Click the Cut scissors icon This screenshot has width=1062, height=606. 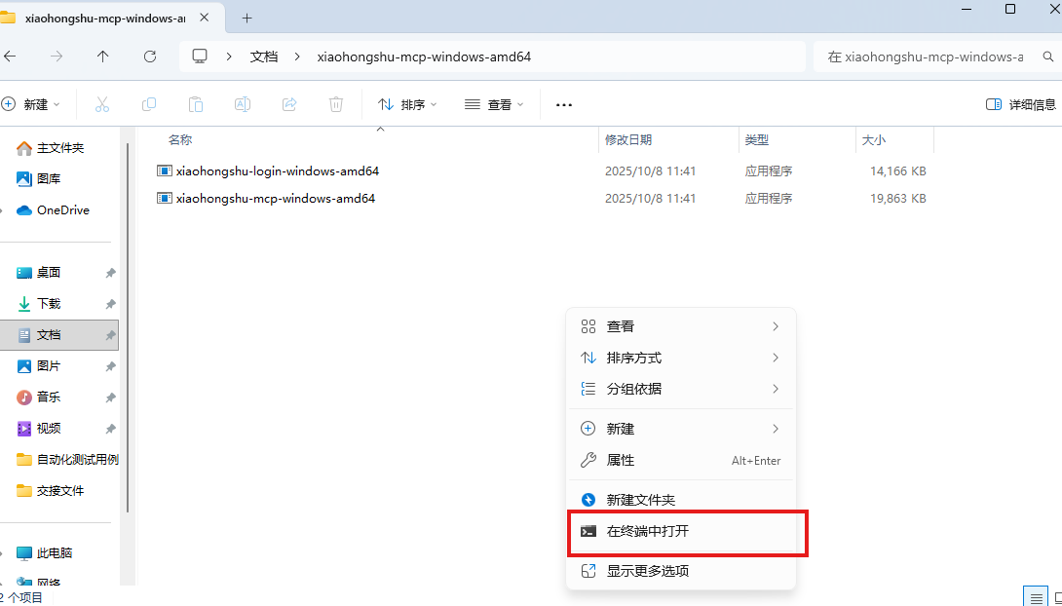[101, 104]
